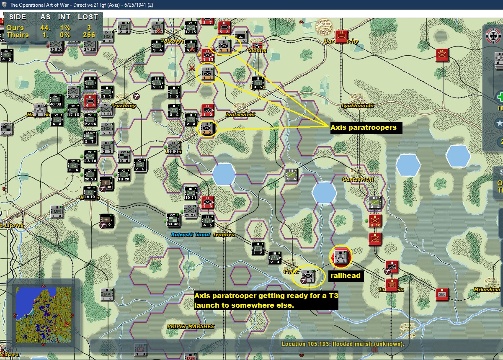Image resolution: width=503 pixels, height=360 pixels.
Task: Select red Soviet XX division northeast
Action: pos(442,55)
